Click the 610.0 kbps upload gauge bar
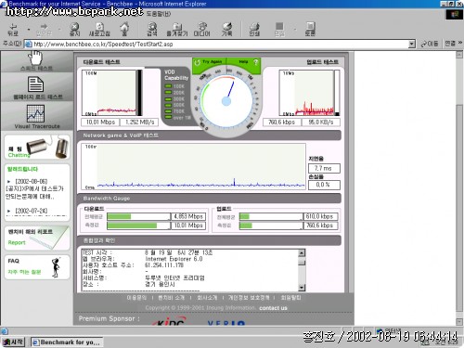 (271, 216)
